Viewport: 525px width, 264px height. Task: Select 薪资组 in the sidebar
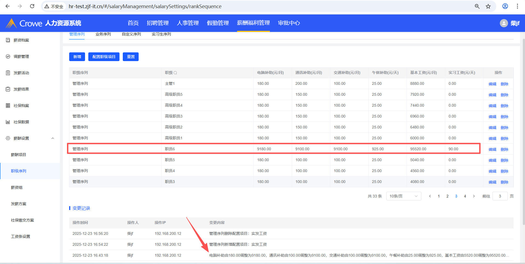17,187
